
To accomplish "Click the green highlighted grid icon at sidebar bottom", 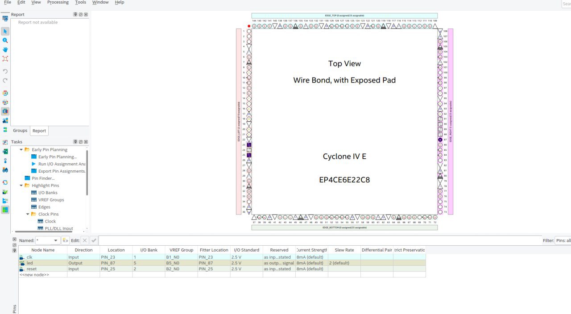I will (5, 210).
